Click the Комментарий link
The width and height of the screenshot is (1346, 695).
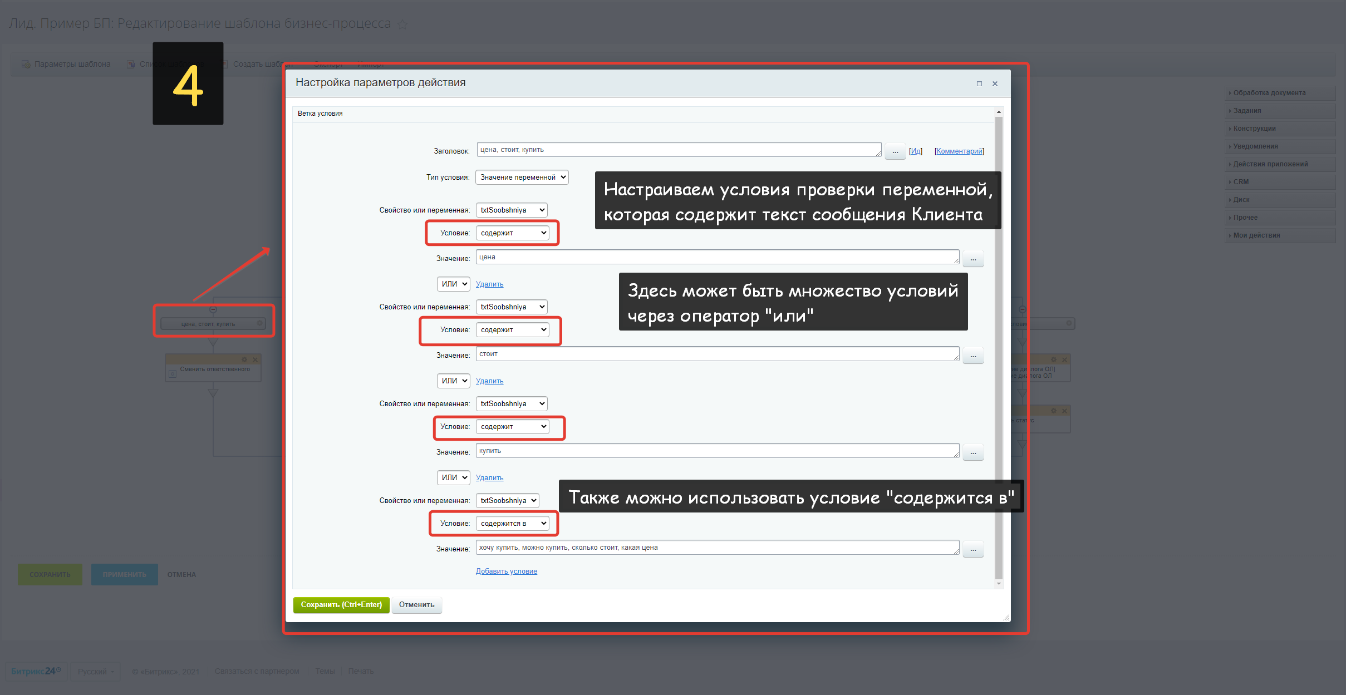(959, 151)
